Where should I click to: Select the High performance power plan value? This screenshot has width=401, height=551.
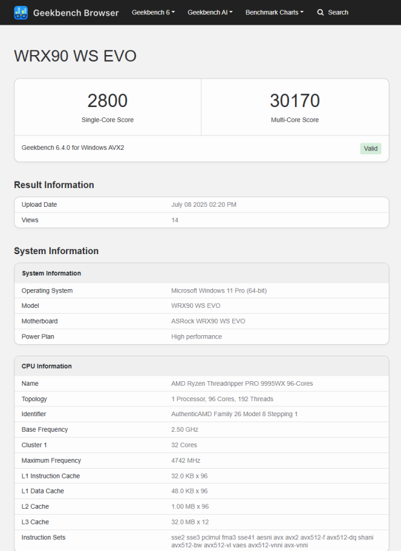coord(196,337)
